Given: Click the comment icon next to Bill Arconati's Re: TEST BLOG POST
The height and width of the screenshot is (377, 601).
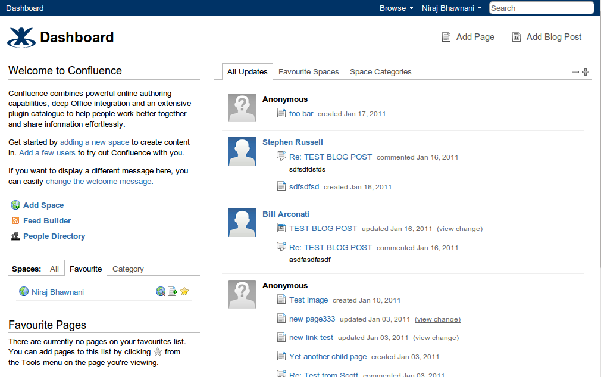Looking at the screenshot, I should (x=281, y=247).
